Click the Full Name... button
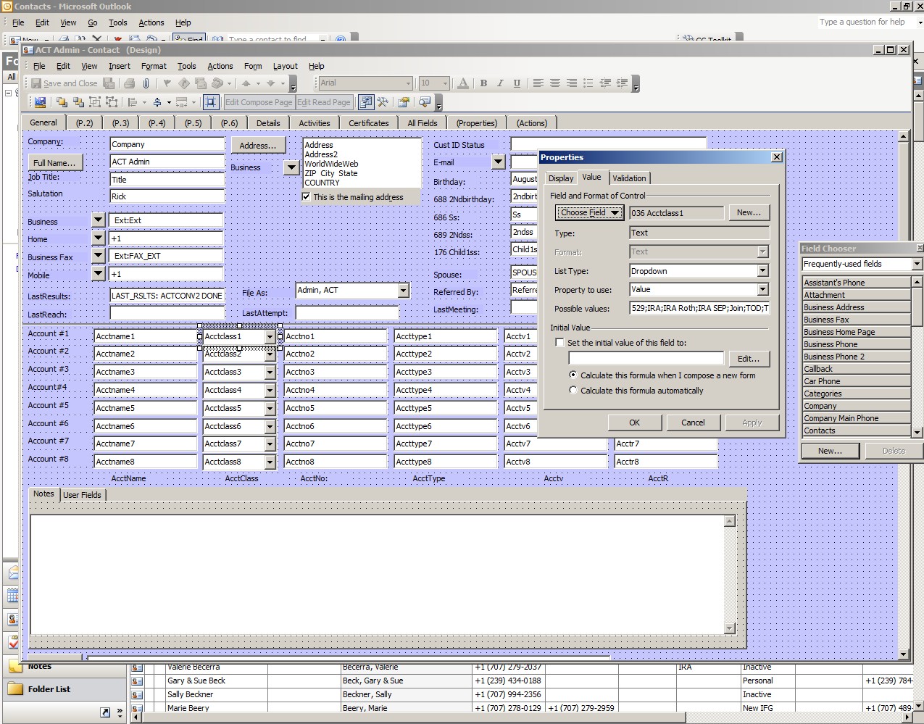The image size is (924, 724). click(x=54, y=162)
